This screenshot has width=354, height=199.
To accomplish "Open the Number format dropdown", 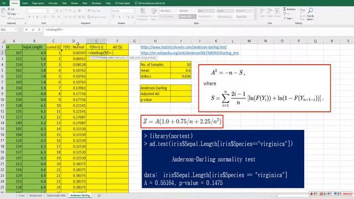I will click(133, 11).
